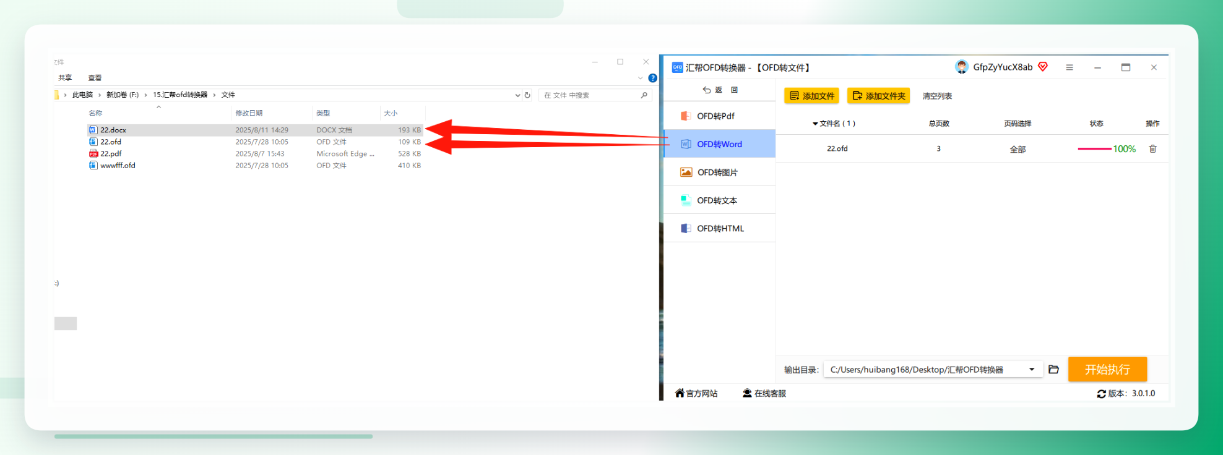1223x455 pixels.
Task: Click the OFD converter app logo
Action: [x=678, y=67]
